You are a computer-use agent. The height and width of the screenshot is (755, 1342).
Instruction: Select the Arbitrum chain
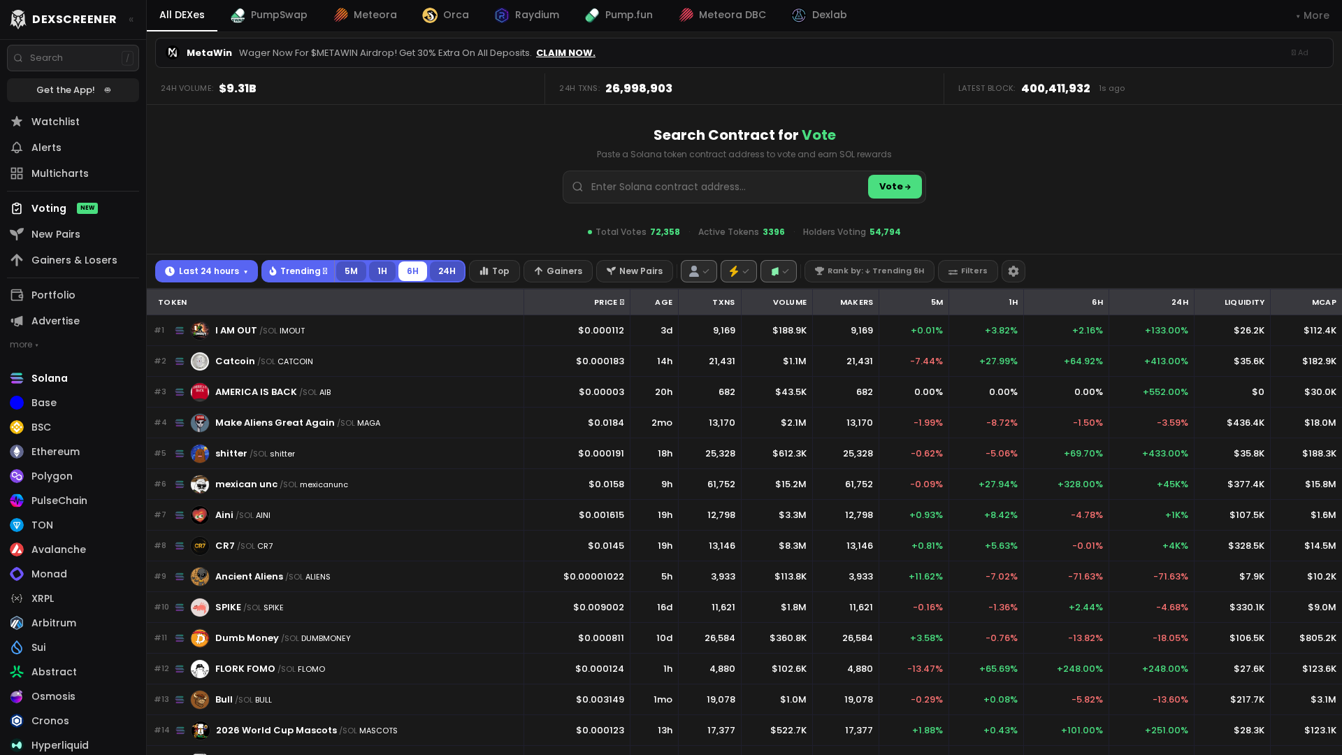point(73,623)
